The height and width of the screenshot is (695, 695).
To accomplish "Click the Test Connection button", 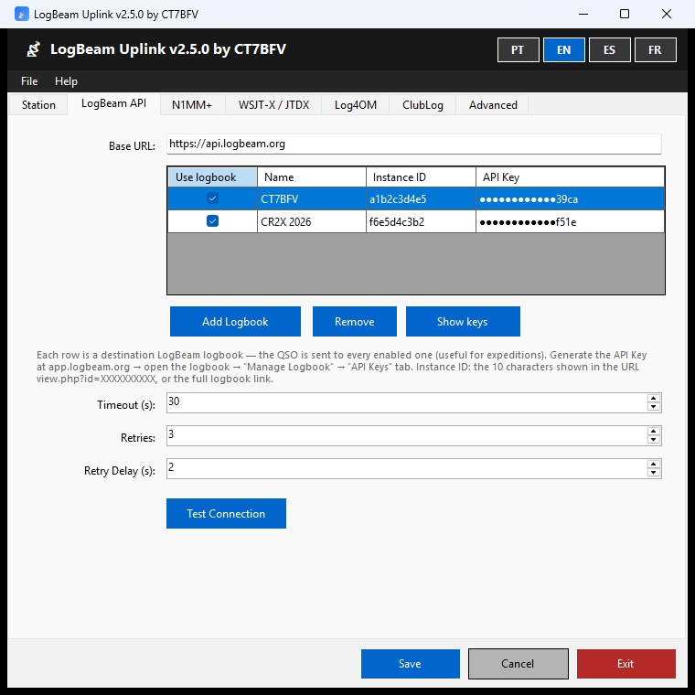I will click(x=226, y=513).
